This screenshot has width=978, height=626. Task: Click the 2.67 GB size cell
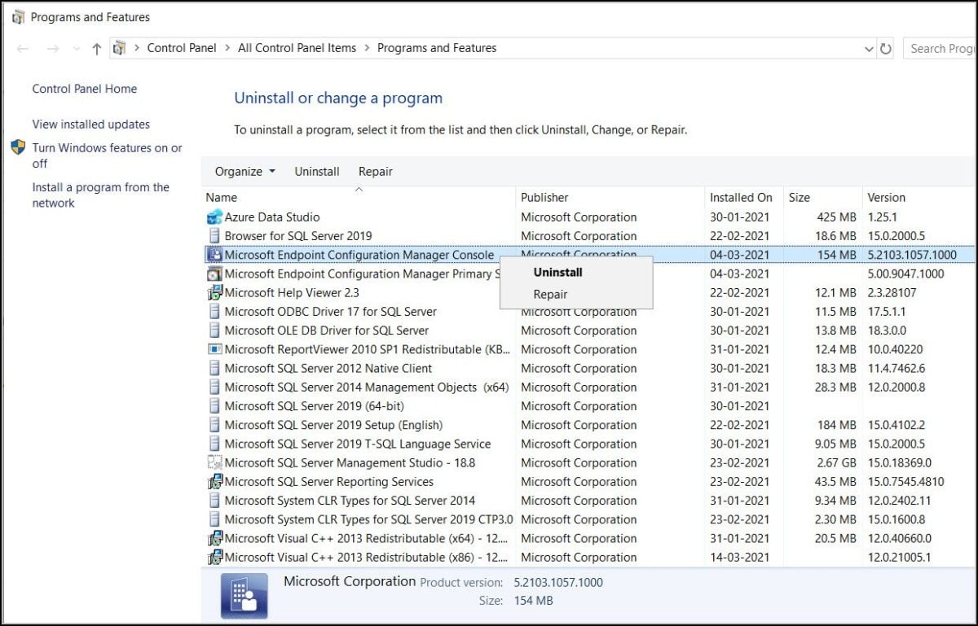(x=835, y=463)
